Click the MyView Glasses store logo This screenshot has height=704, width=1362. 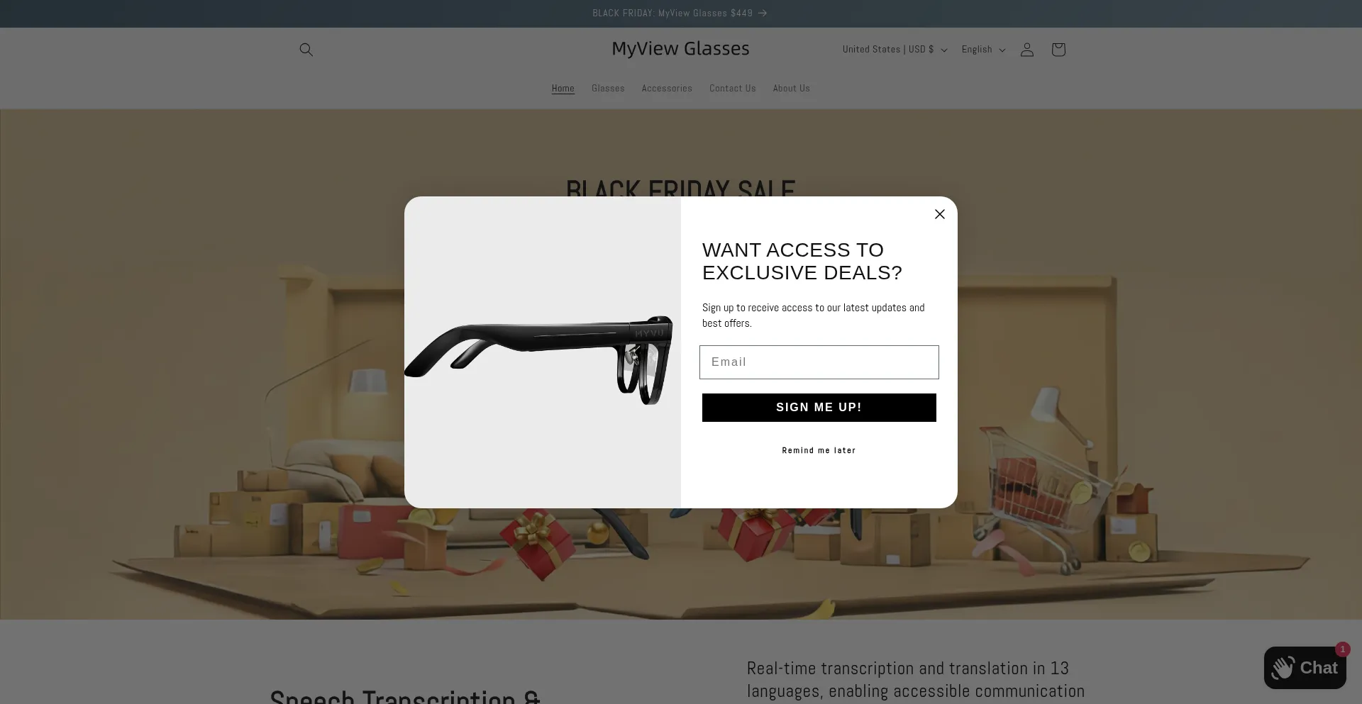[x=680, y=49]
